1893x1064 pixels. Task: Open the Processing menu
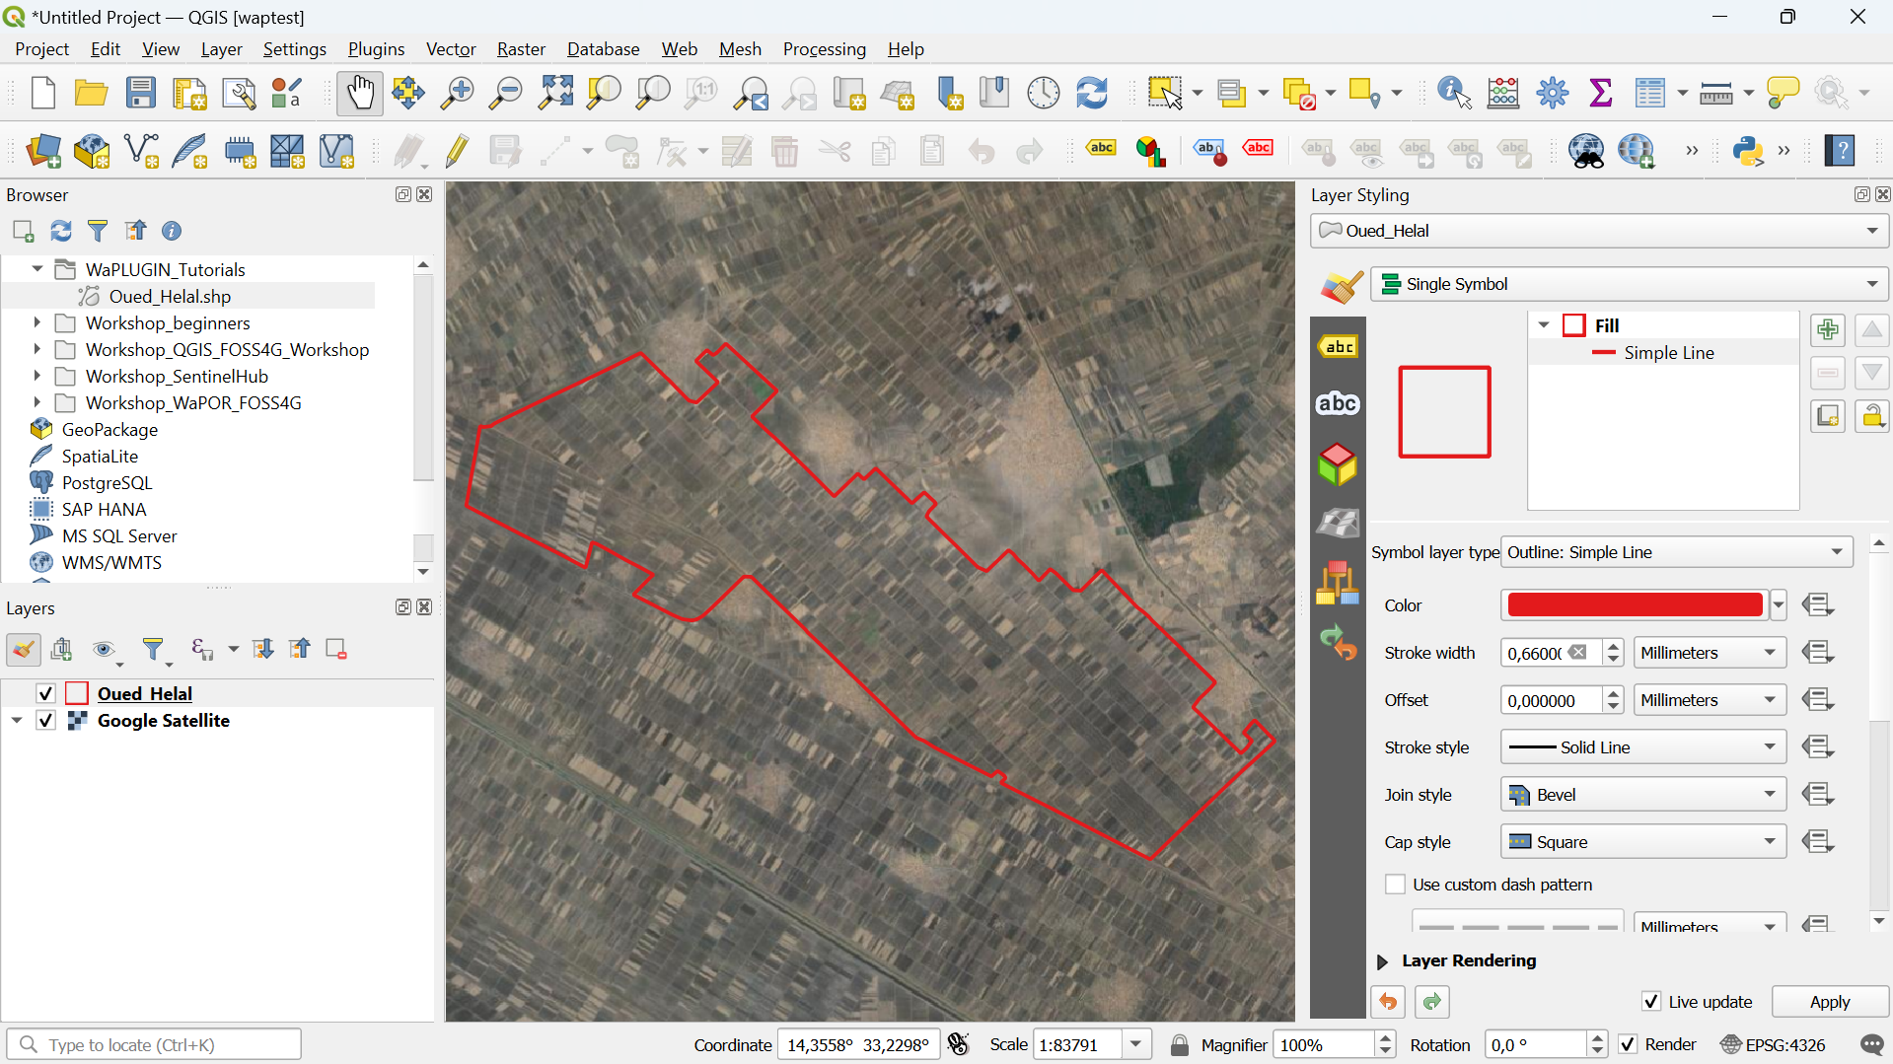coord(824,48)
